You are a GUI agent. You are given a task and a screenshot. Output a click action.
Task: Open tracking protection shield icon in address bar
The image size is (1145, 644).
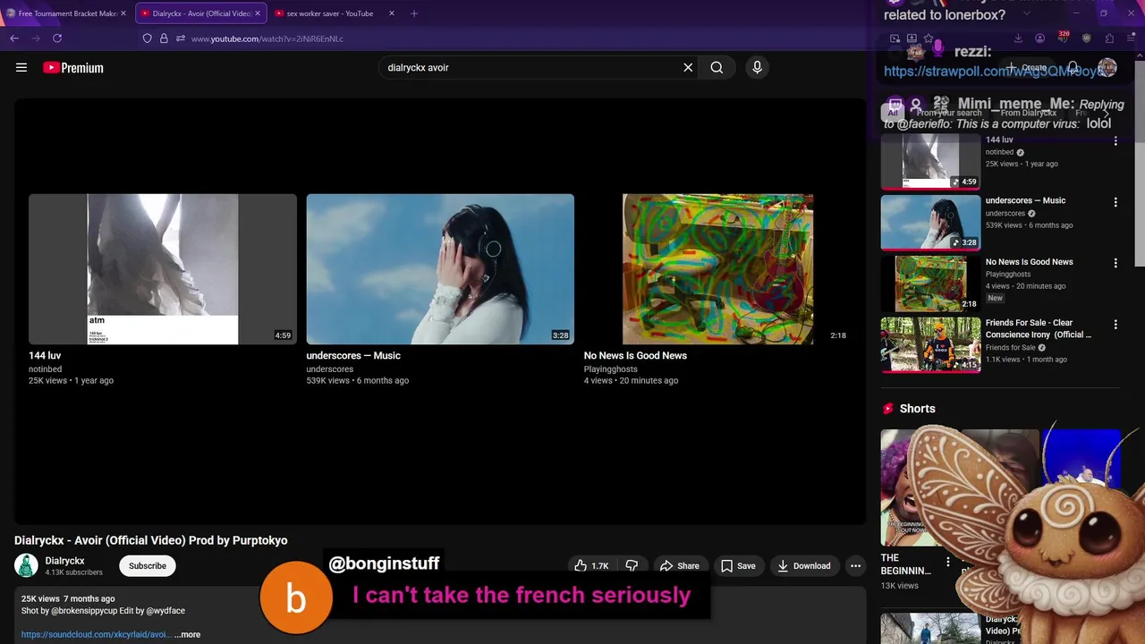[148, 38]
